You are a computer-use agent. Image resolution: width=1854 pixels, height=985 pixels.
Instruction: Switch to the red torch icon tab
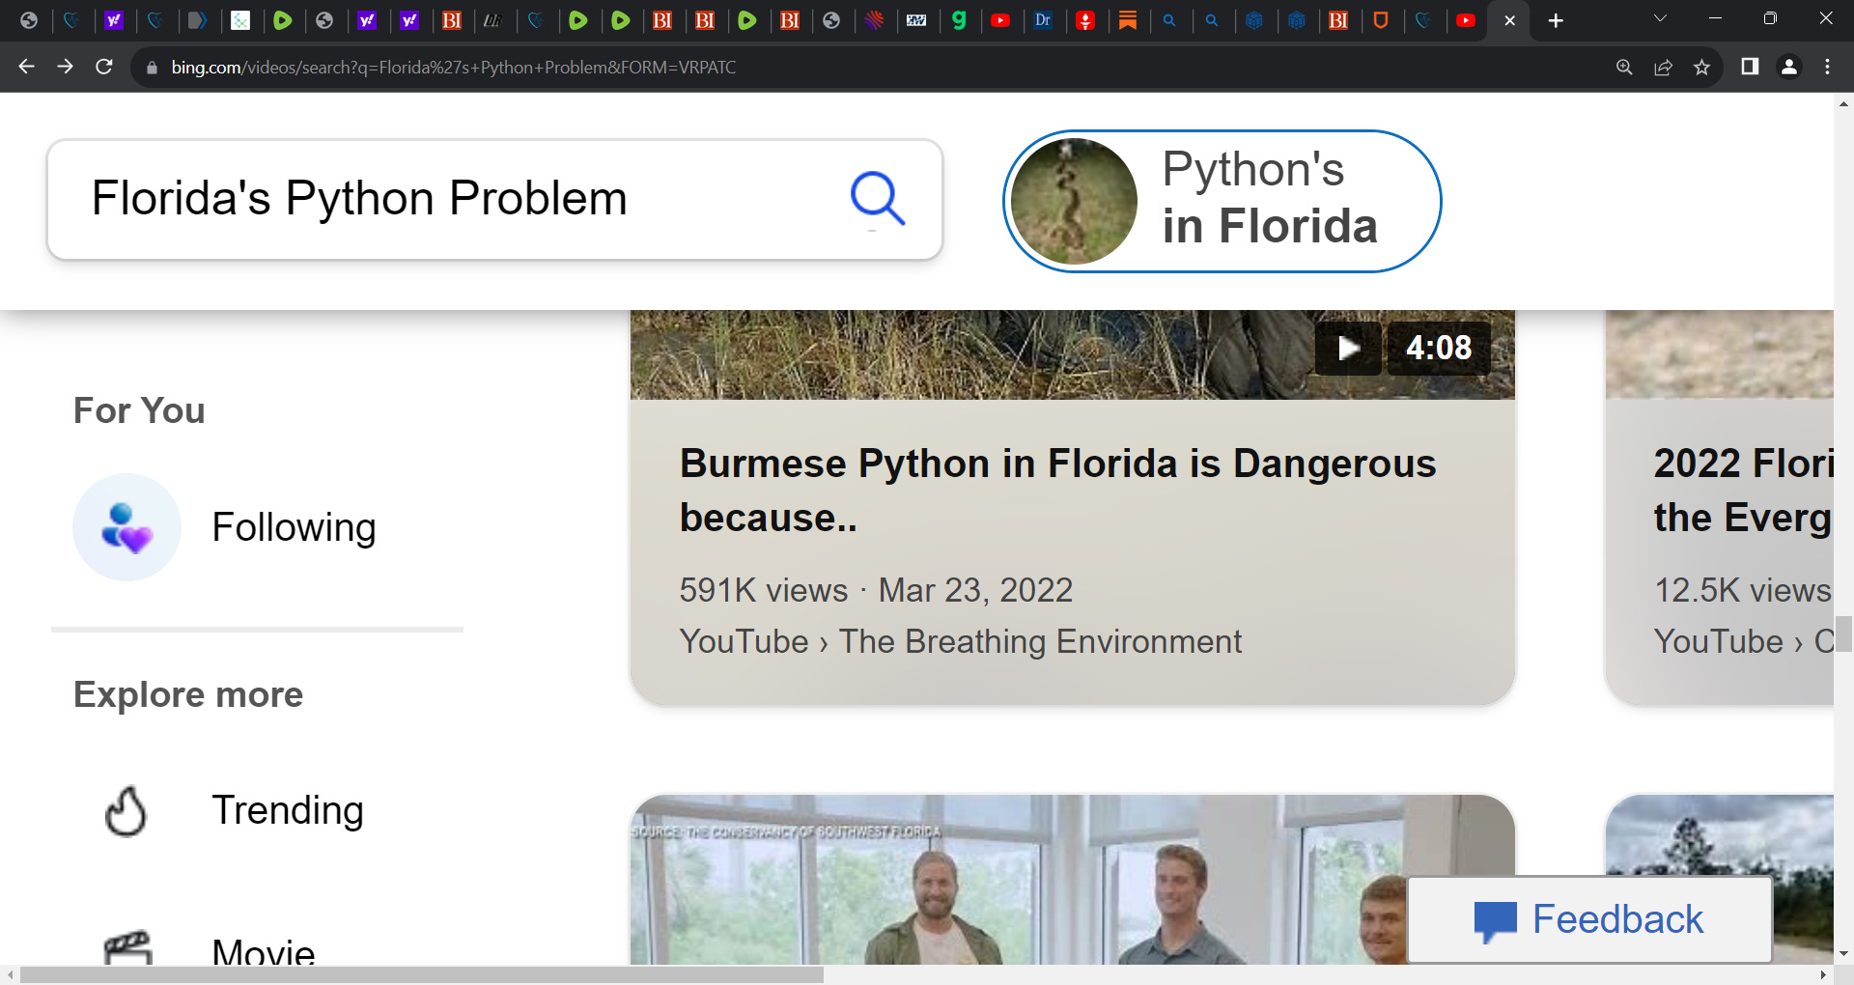tap(1085, 20)
